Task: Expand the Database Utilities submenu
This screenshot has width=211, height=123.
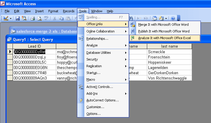Action: click(x=103, y=53)
